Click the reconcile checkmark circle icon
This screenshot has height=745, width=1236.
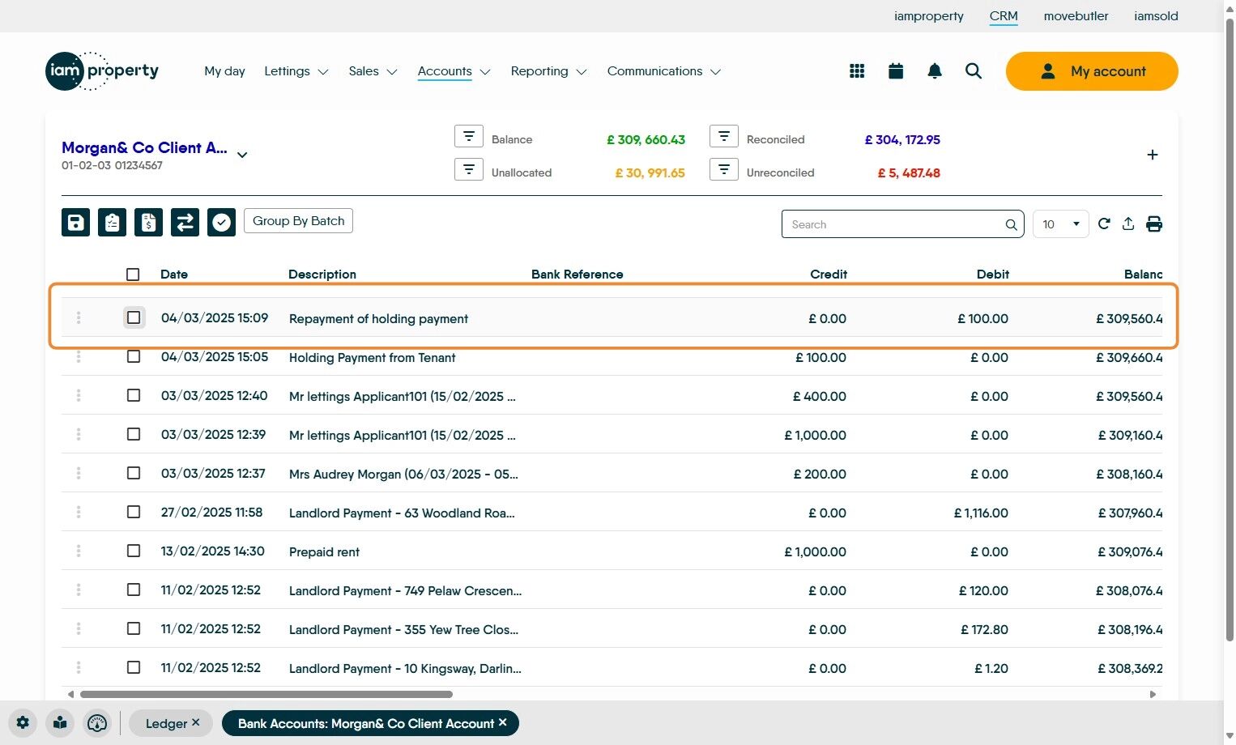(x=221, y=222)
